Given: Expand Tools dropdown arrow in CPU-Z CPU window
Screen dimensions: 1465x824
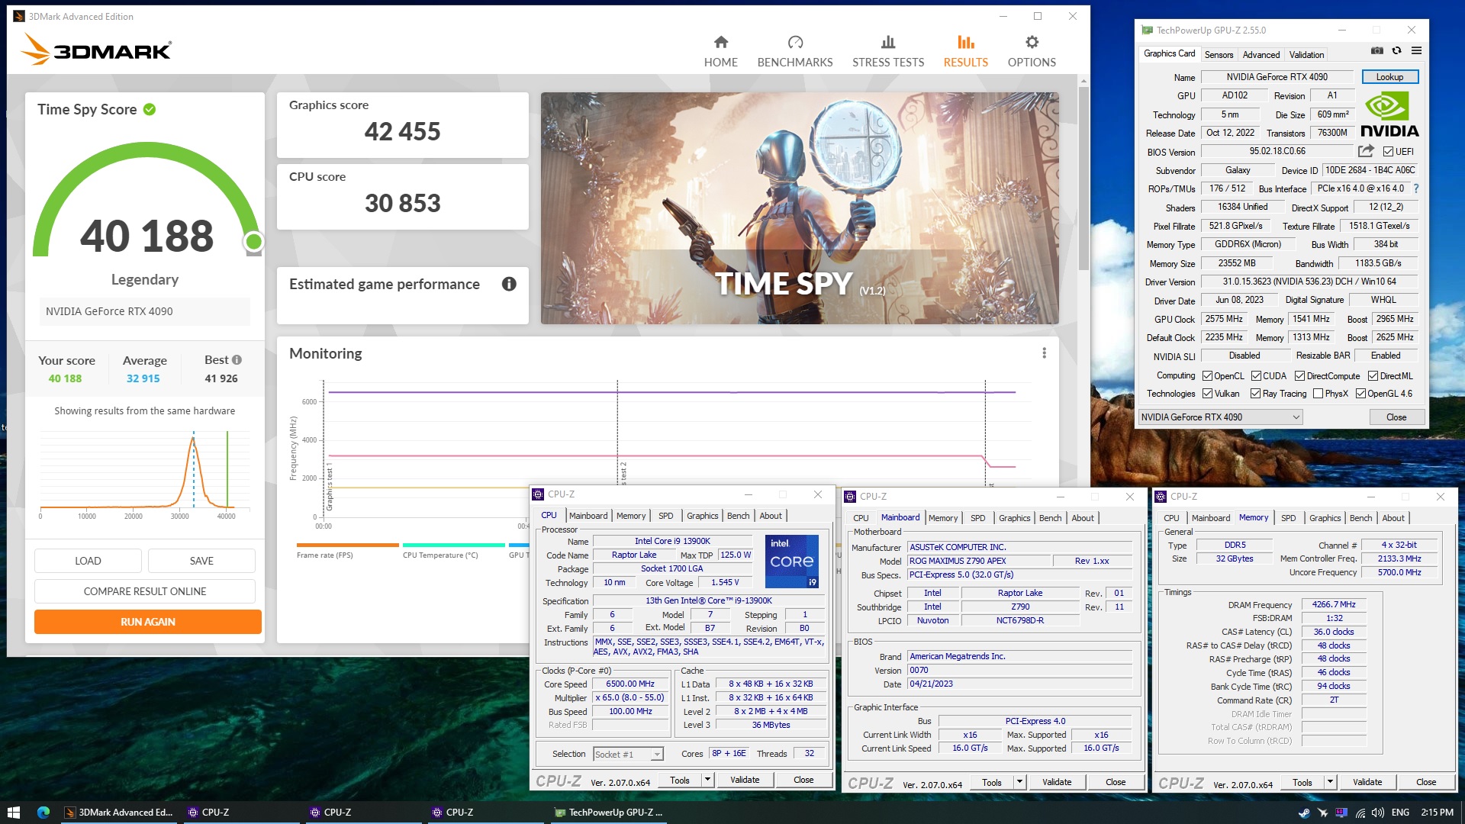Looking at the screenshot, I should (707, 780).
